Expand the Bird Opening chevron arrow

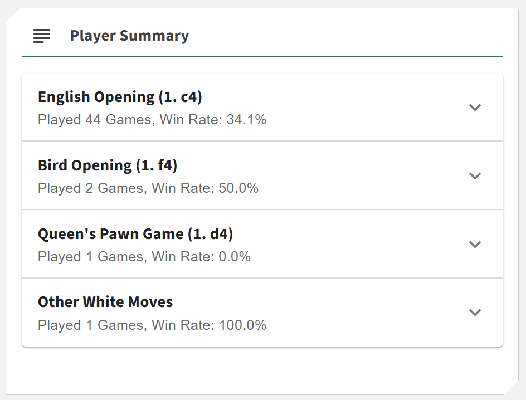pyautogui.click(x=475, y=176)
